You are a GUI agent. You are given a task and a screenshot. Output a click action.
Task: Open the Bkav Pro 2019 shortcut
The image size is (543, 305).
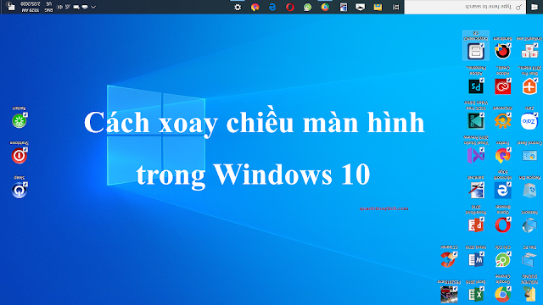click(x=529, y=86)
